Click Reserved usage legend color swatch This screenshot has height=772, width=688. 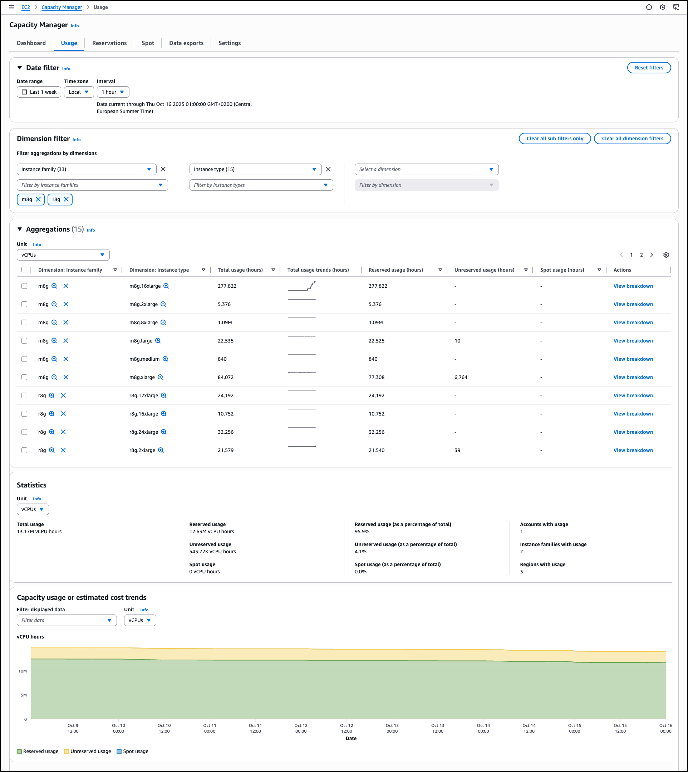pyautogui.click(x=19, y=752)
